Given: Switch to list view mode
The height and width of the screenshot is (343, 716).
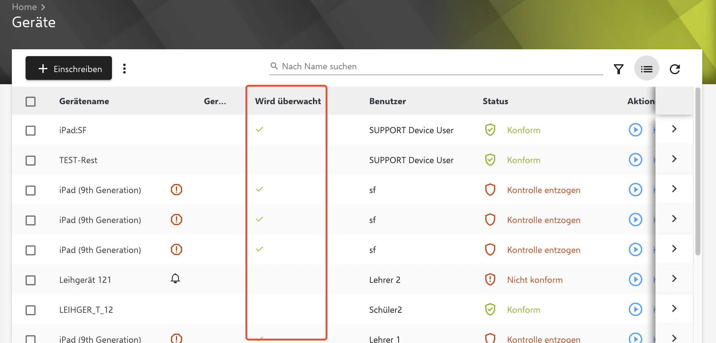Looking at the screenshot, I should pyautogui.click(x=646, y=69).
